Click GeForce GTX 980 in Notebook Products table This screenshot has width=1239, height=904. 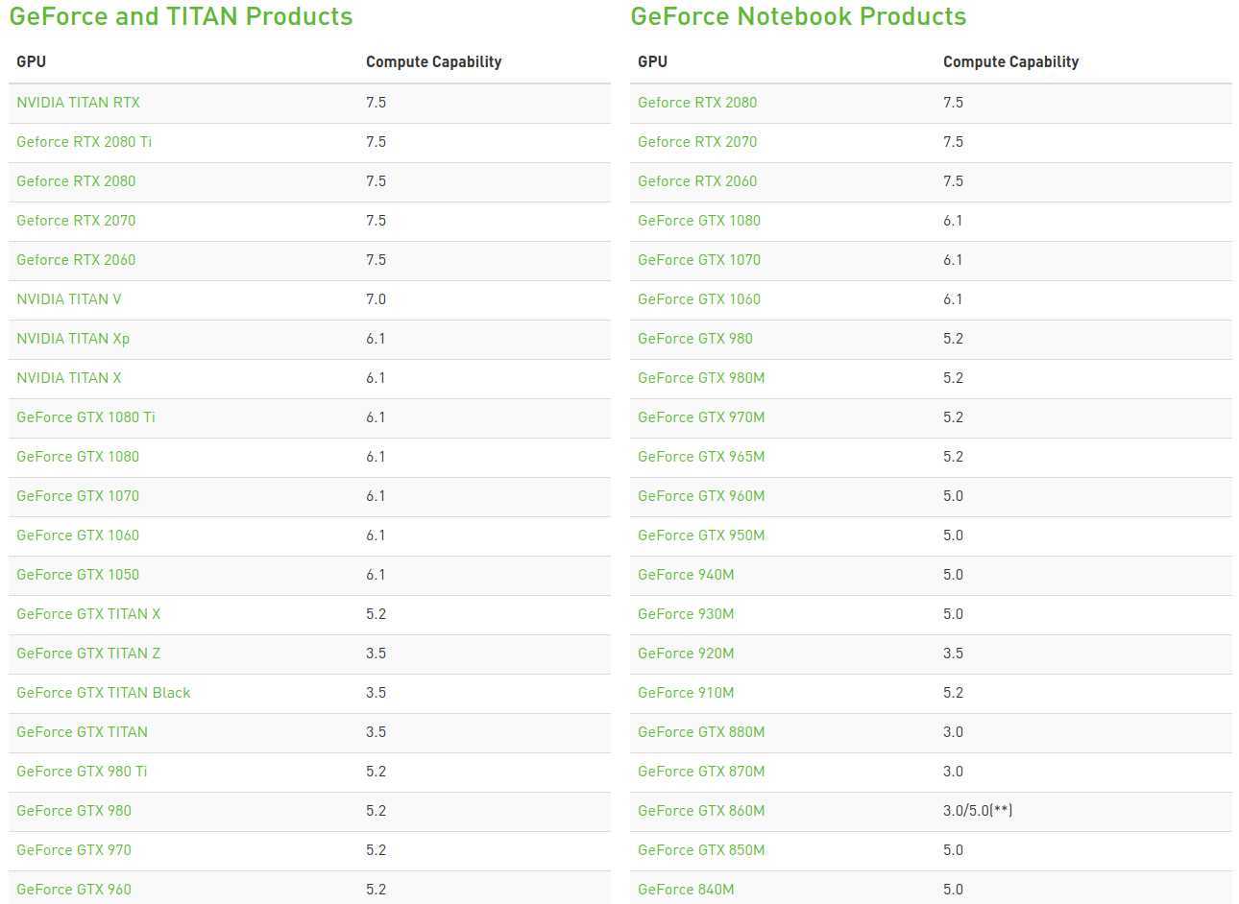[695, 339]
